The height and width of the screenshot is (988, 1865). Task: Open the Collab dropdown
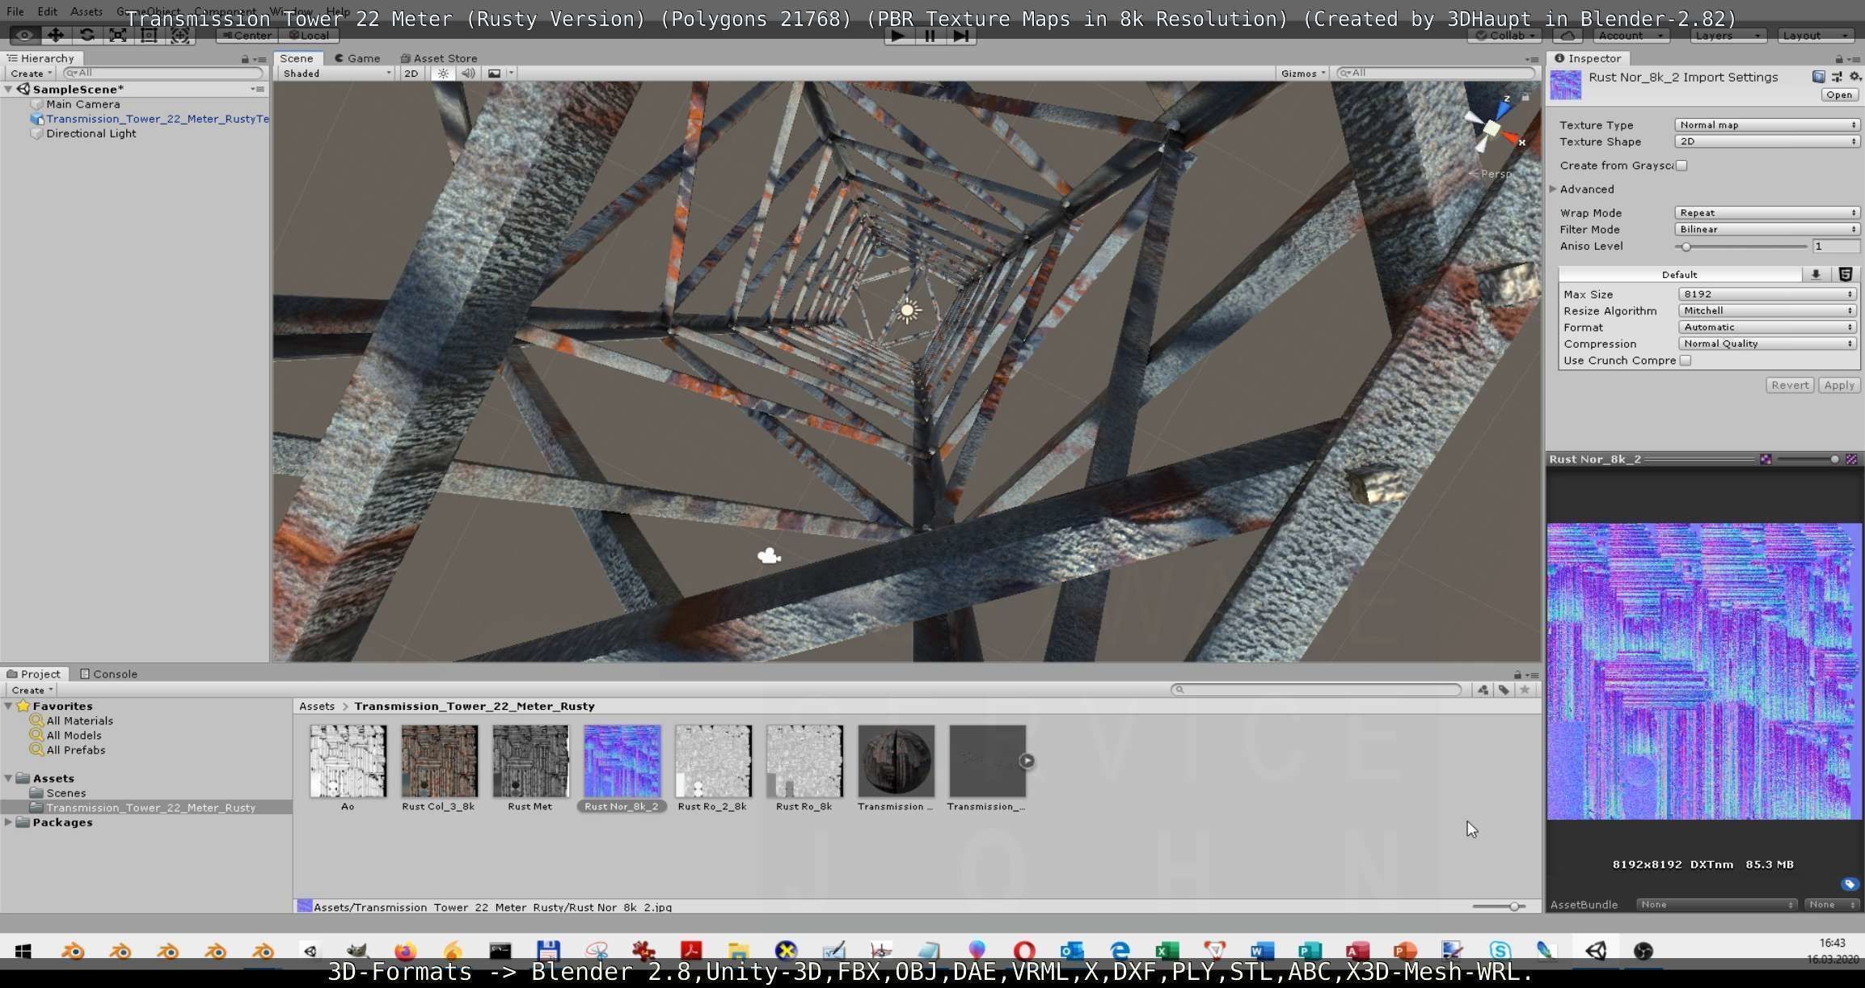1505,36
